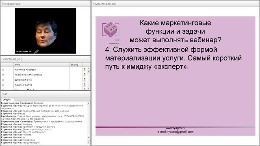This screenshot has width=260, height=146.
Task: Click person icon in Виктор's participant row
Action: [85, 85]
